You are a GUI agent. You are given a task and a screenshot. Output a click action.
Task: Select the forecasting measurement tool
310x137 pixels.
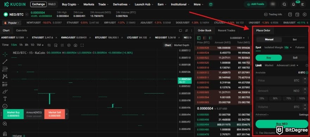tap(5, 84)
